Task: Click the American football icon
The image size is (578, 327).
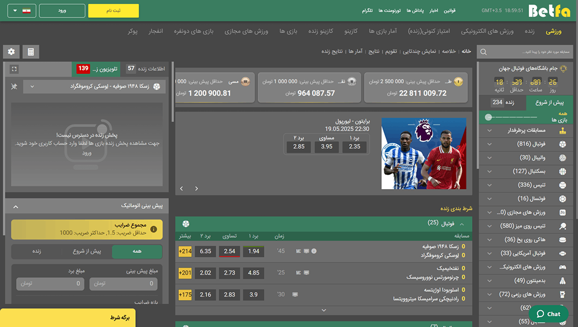Action: tap(562, 253)
